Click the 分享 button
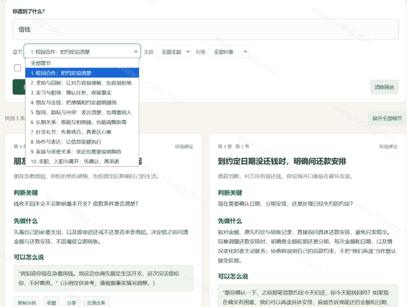The width and height of the screenshot is (407, 307). tap(72, 303)
